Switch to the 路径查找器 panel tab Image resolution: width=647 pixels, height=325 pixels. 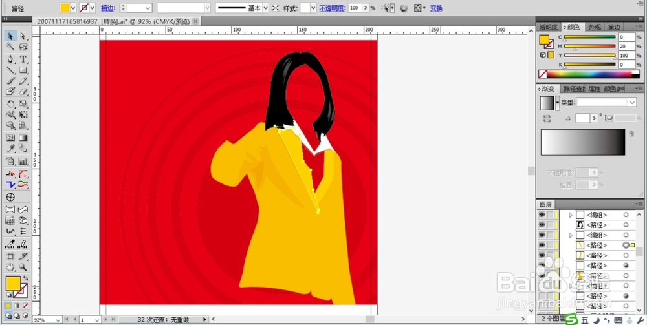[x=574, y=89]
